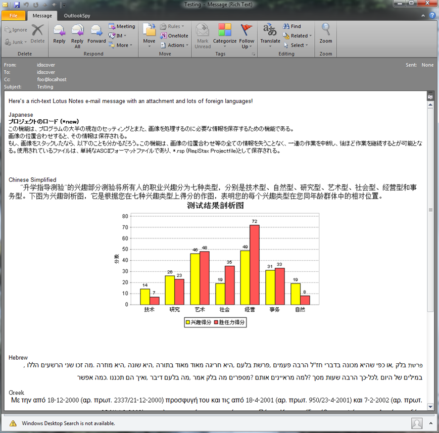This screenshot has width=439, height=433.
Task: Click the icon above the scrollbar up arrow
Action: (x=430, y=97)
